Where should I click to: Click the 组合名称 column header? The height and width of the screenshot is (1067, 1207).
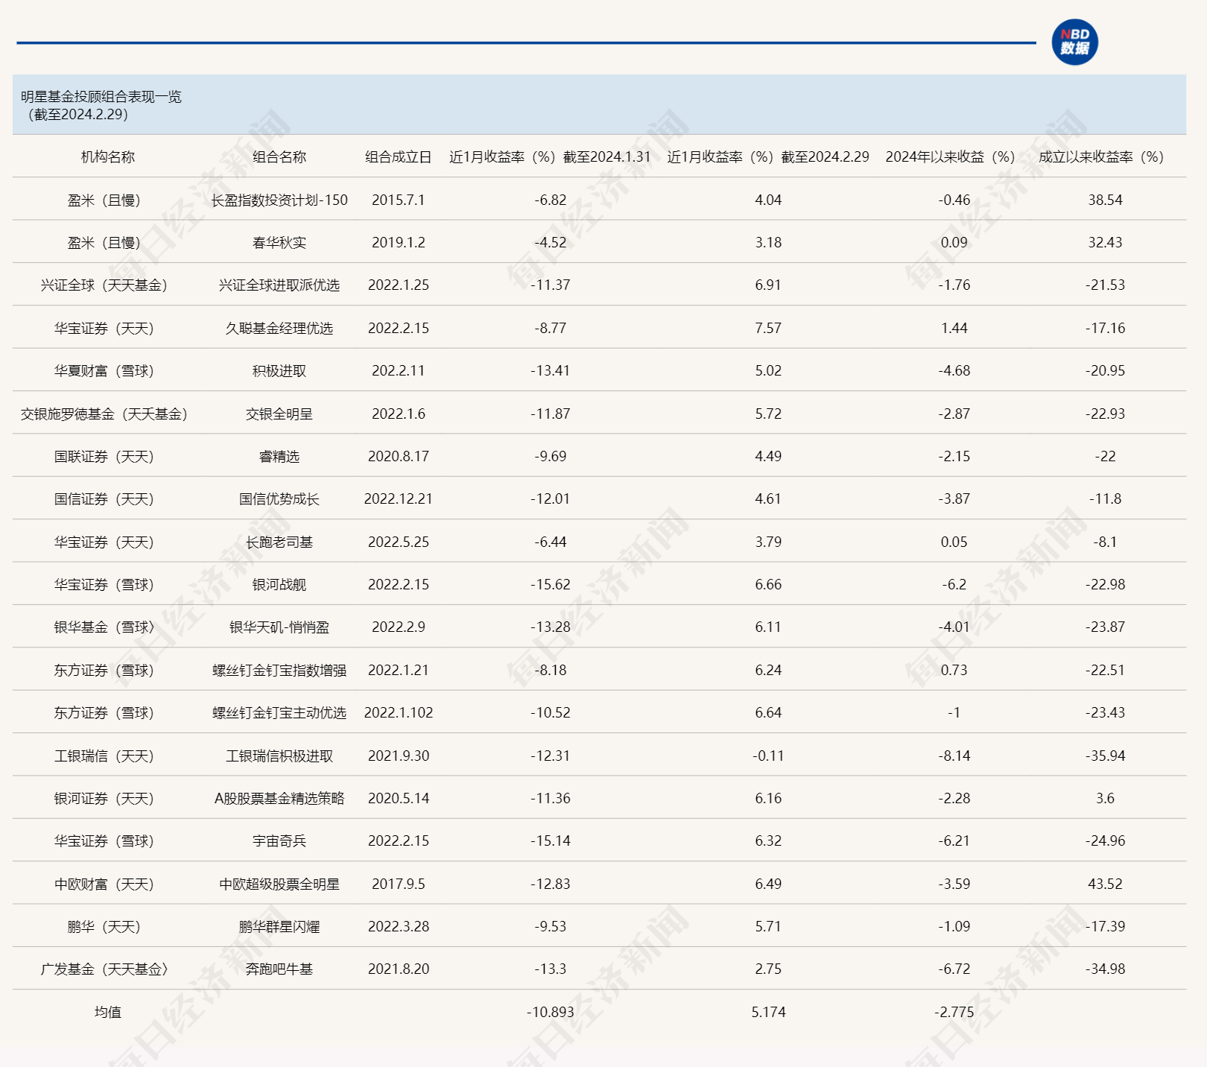coord(279,157)
